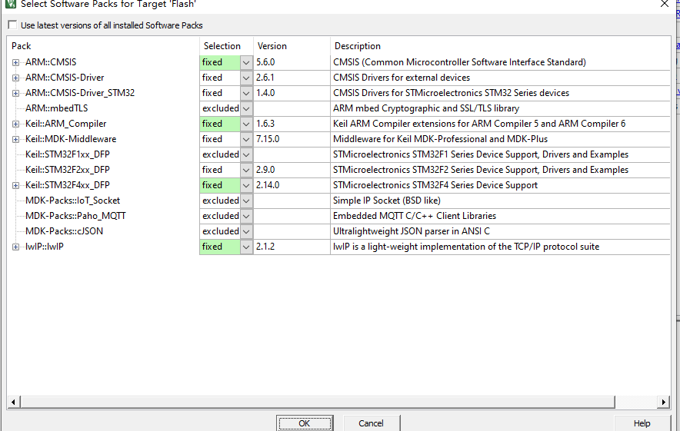Open selection dropdown for MDK-Packs::IoT_Socket
The height and width of the screenshot is (431, 680).
(x=246, y=201)
